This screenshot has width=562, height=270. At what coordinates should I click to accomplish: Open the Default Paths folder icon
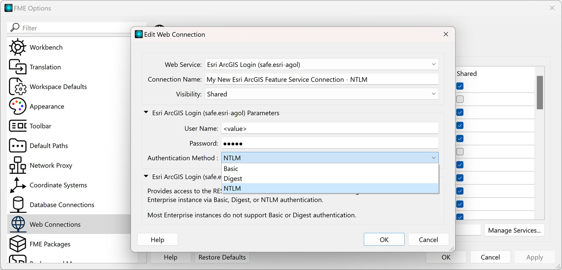(17, 146)
